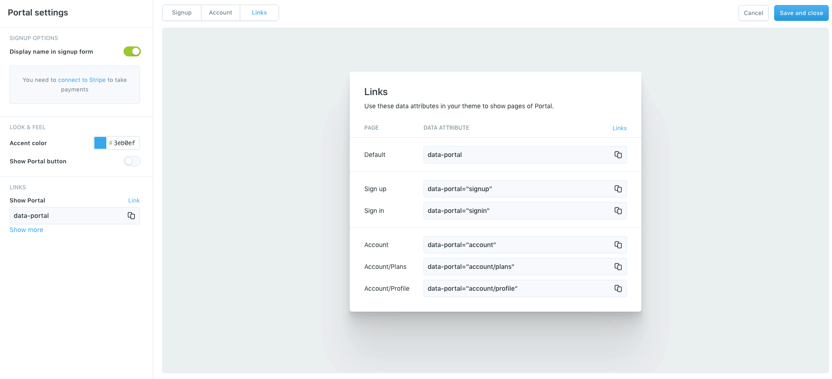Click the Links toggle in table header

[x=619, y=128]
